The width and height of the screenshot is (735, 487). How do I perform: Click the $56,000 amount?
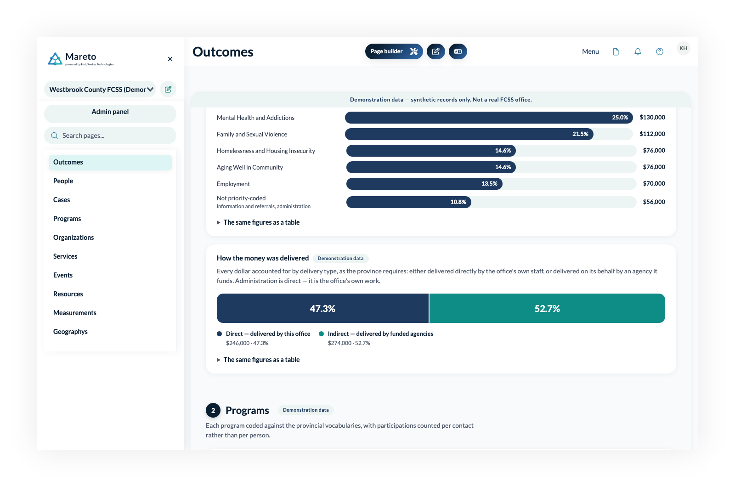click(x=654, y=202)
